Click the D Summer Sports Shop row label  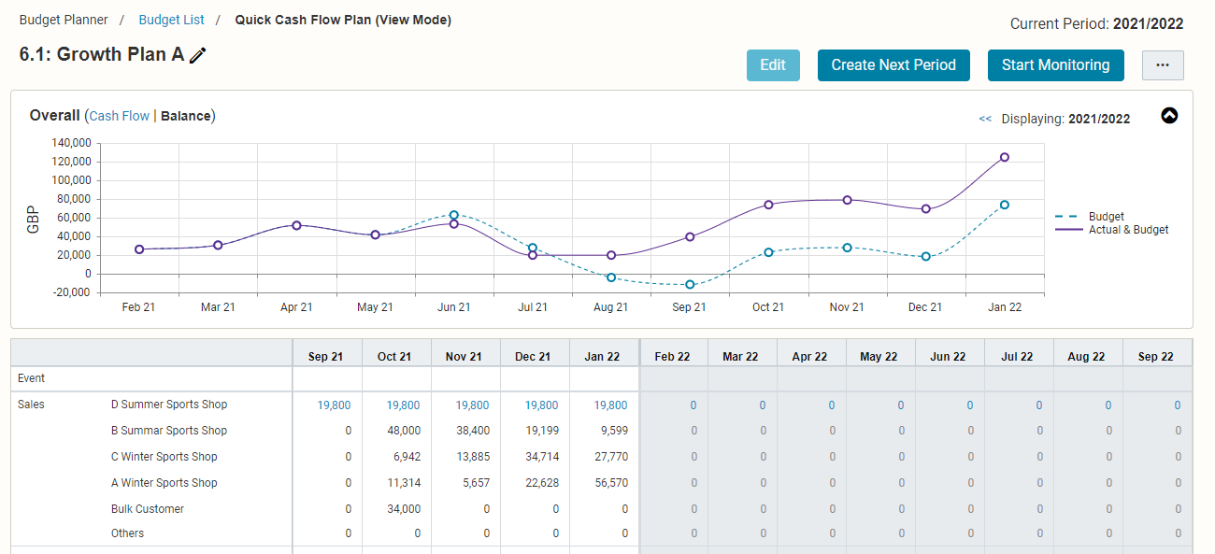point(169,405)
